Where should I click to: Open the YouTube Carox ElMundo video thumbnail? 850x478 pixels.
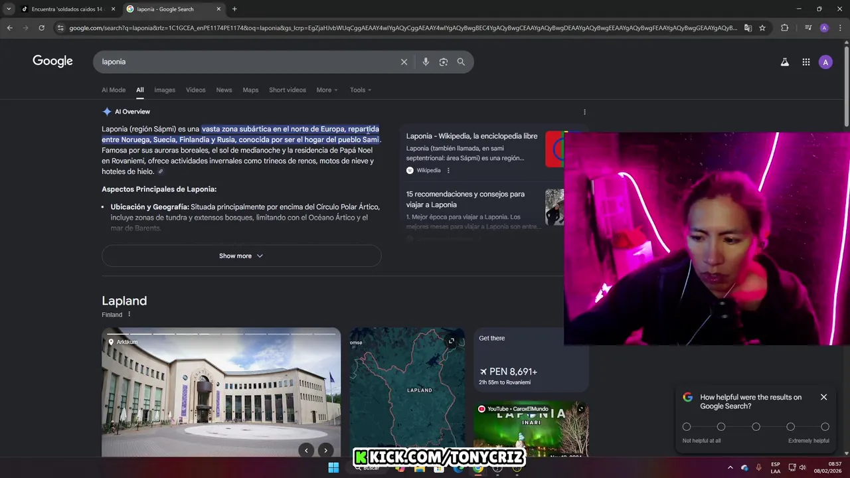[531, 428]
